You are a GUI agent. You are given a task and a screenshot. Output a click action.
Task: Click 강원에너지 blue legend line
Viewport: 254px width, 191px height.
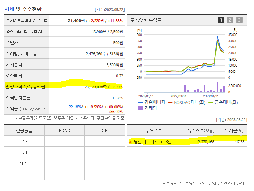(141, 103)
